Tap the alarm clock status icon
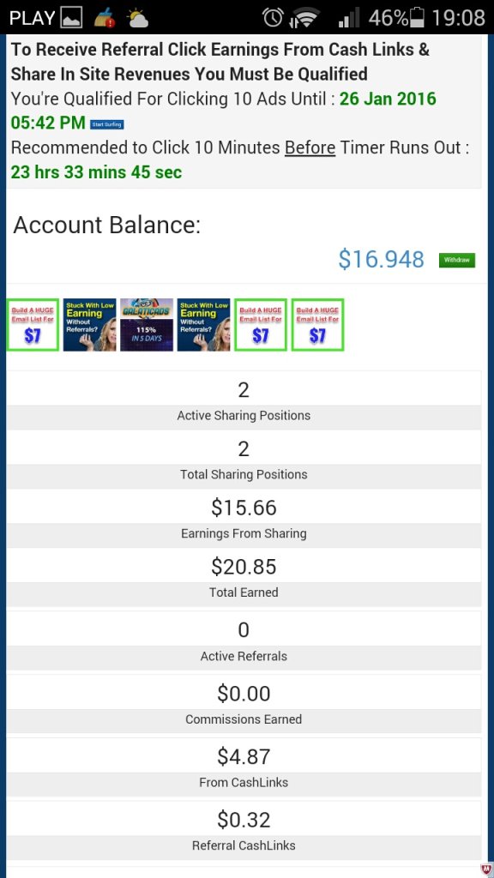The image size is (494, 878). [273, 18]
